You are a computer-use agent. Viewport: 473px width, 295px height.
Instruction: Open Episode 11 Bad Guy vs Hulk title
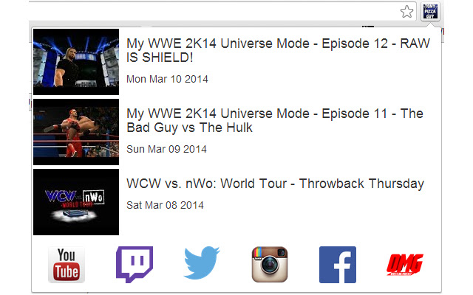point(275,120)
